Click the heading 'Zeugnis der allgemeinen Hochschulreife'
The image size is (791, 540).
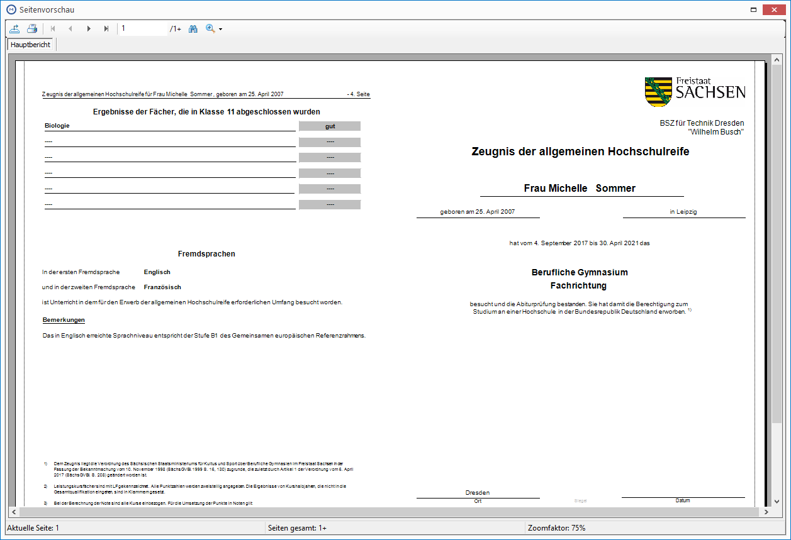click(x=580, y=152)
